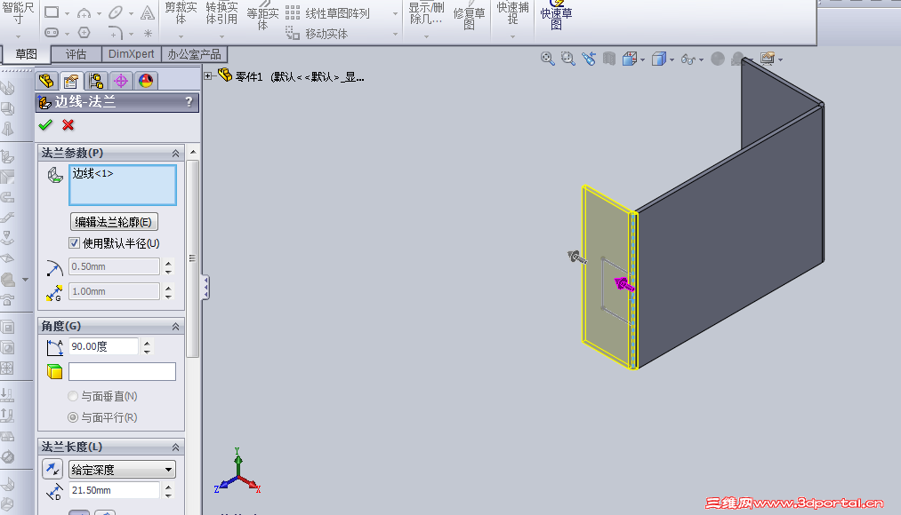Select the sketch point asterisk tool
Viewport: 901px width, 515px height.
tap(148, 33)
